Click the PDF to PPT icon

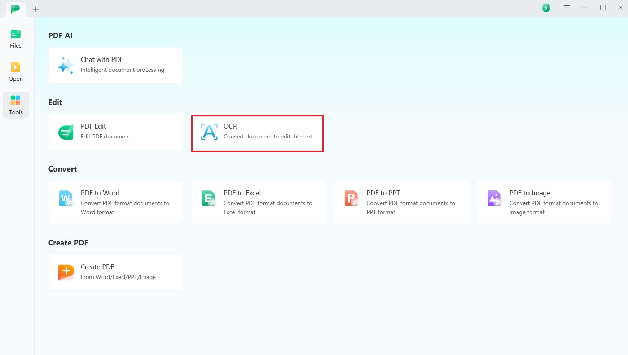point(352,198)
